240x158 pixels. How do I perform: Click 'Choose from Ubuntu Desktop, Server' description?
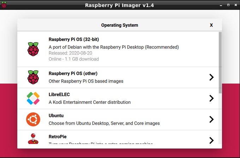coord(104,123)
